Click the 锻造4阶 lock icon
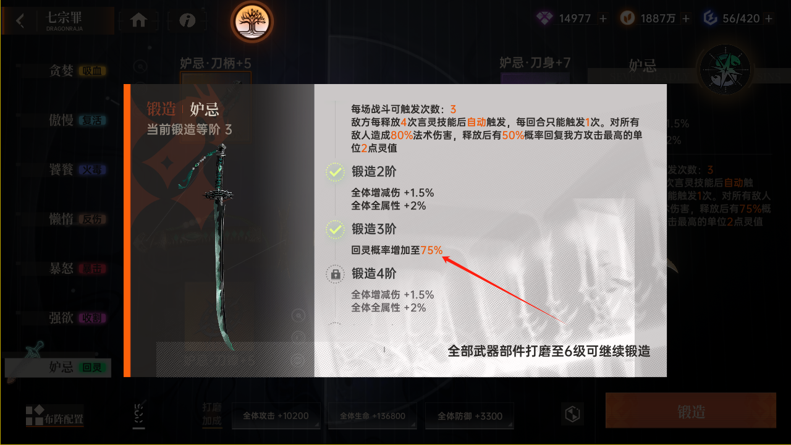The height and width of the screenshot is (445, 791). click(336, 274)
